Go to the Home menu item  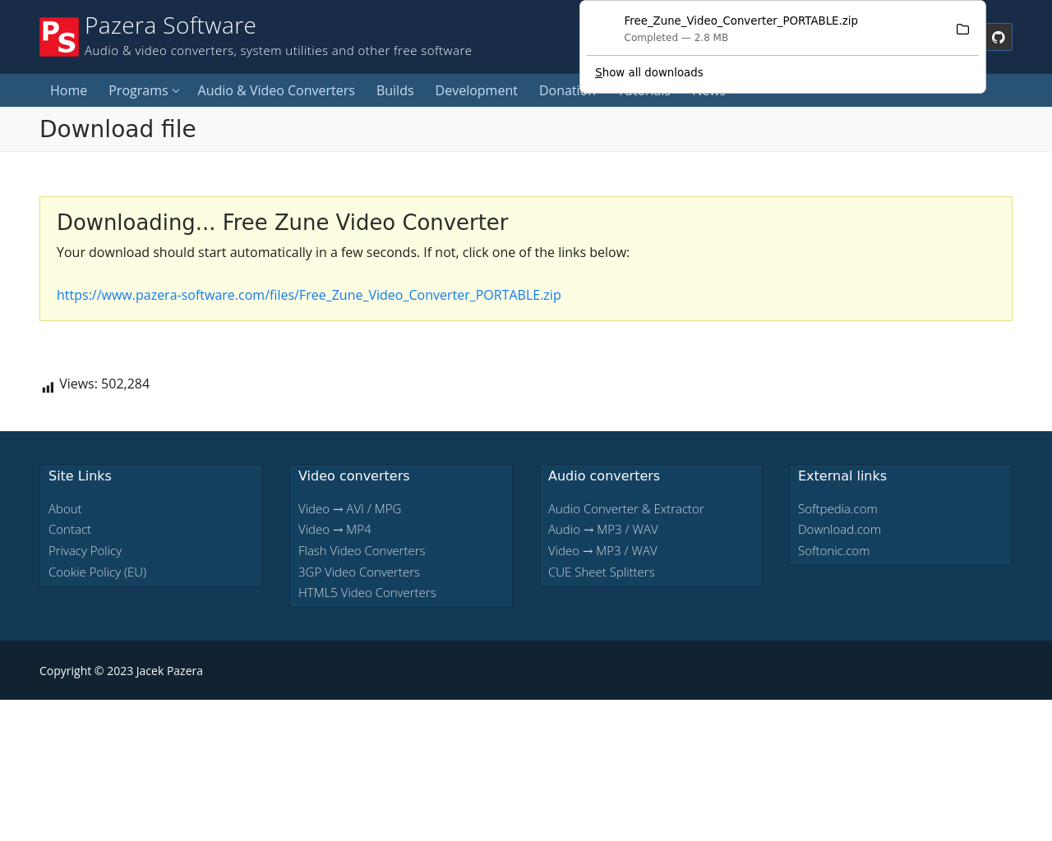pos(68,90)
